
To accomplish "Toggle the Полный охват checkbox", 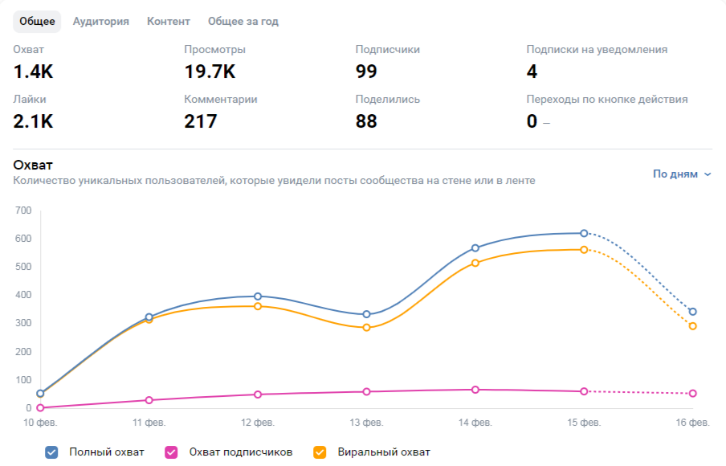I will [51, 452].
